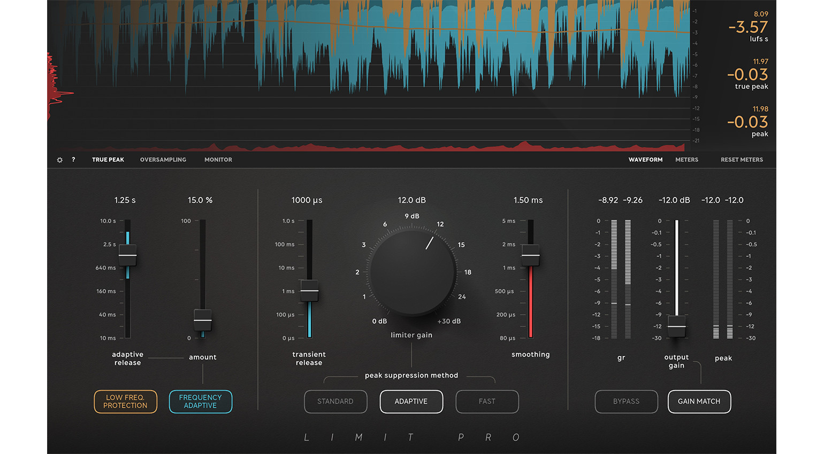
Task: Toggle LOW FREQ. PROTECTION
Action: pyautogui.click(x=125, y=402)
